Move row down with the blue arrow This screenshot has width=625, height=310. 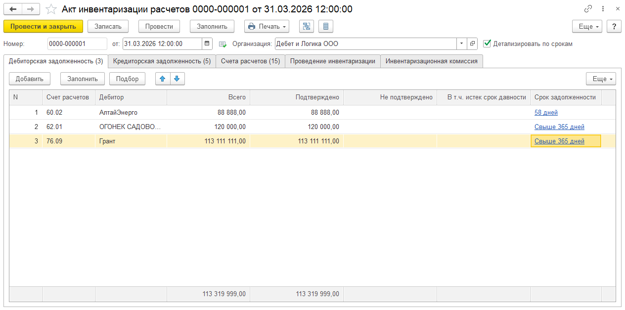pos(177,78)
